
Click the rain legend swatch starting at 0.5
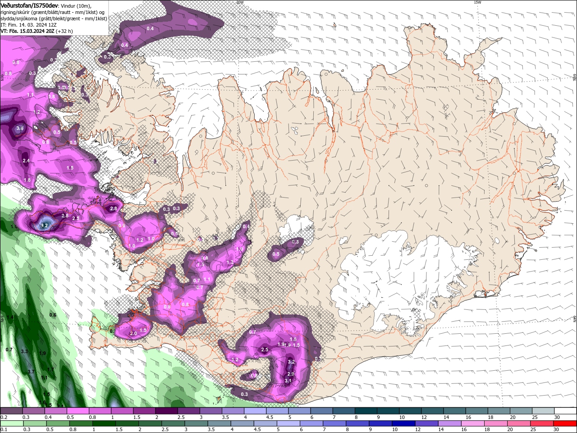click(x=58, y=424)
